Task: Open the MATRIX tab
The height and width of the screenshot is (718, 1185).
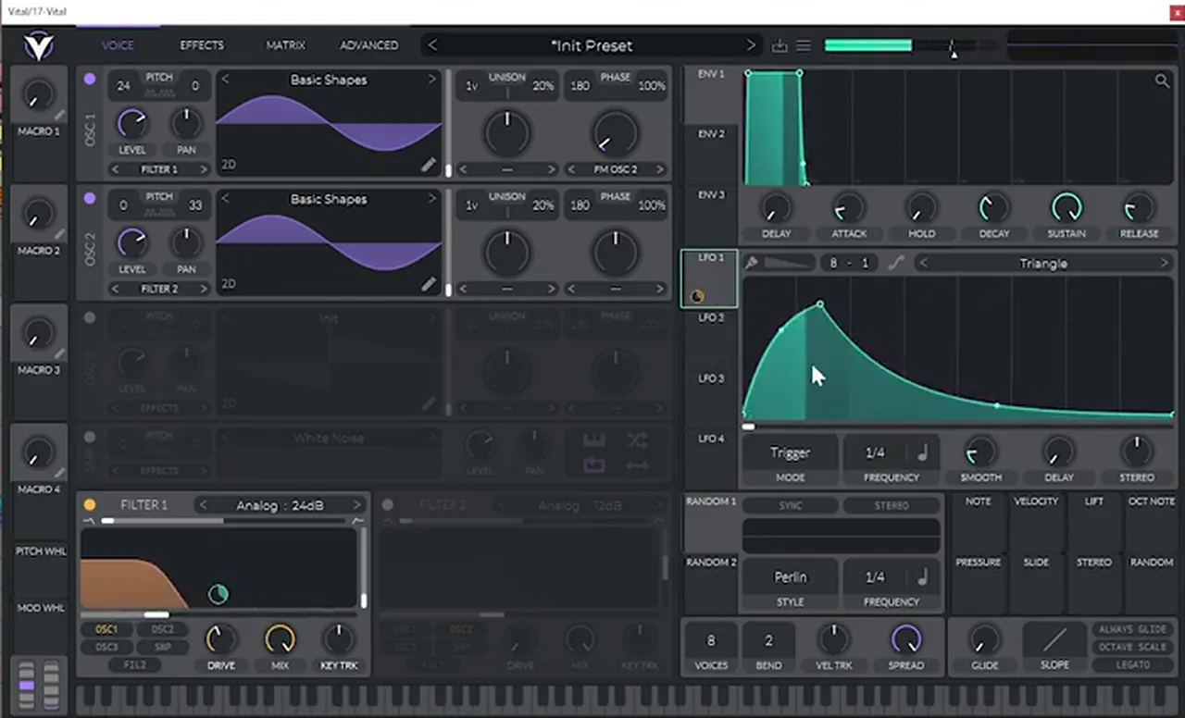Action: pos(285,45)
